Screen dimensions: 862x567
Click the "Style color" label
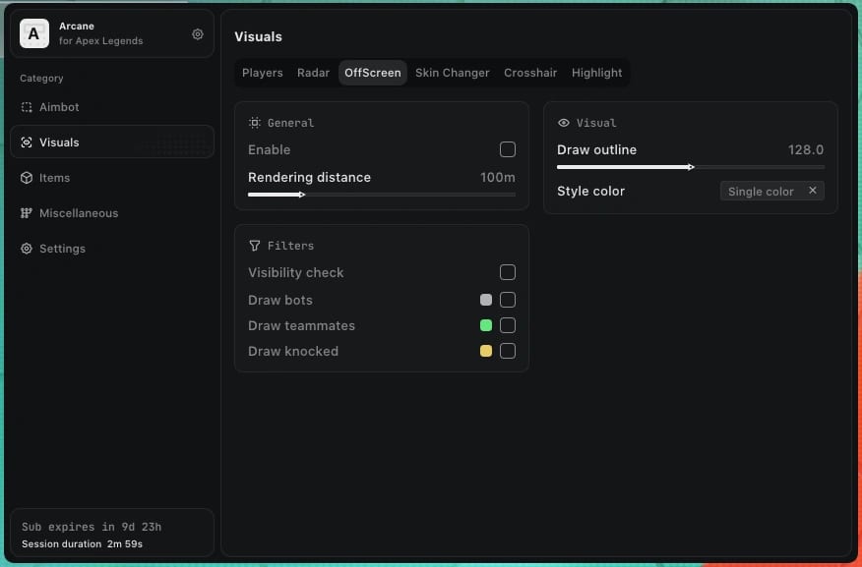point(591,191)
